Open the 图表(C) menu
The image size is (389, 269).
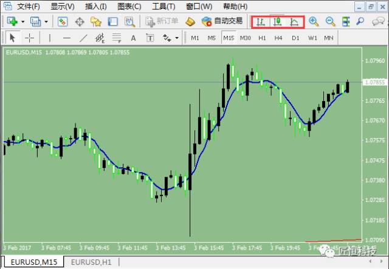click(x=128, y=6)
